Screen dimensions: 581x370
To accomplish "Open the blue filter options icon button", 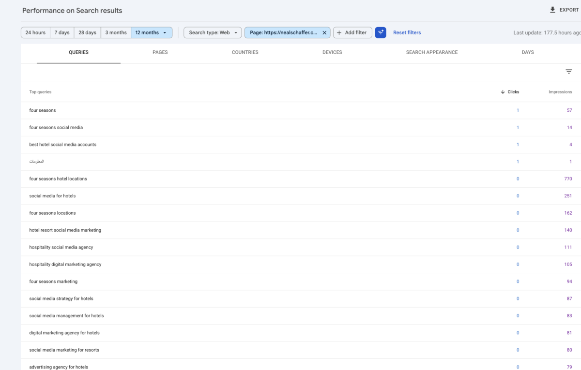I will pyautogui.click(x=381, y=32).
